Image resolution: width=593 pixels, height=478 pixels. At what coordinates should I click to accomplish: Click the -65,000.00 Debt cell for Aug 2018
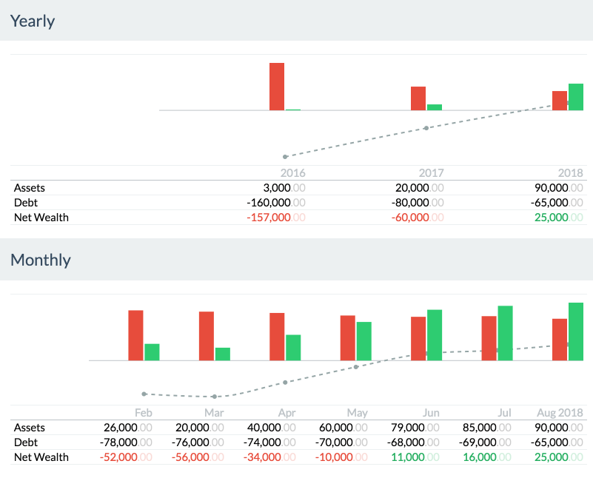coord(554,442)
